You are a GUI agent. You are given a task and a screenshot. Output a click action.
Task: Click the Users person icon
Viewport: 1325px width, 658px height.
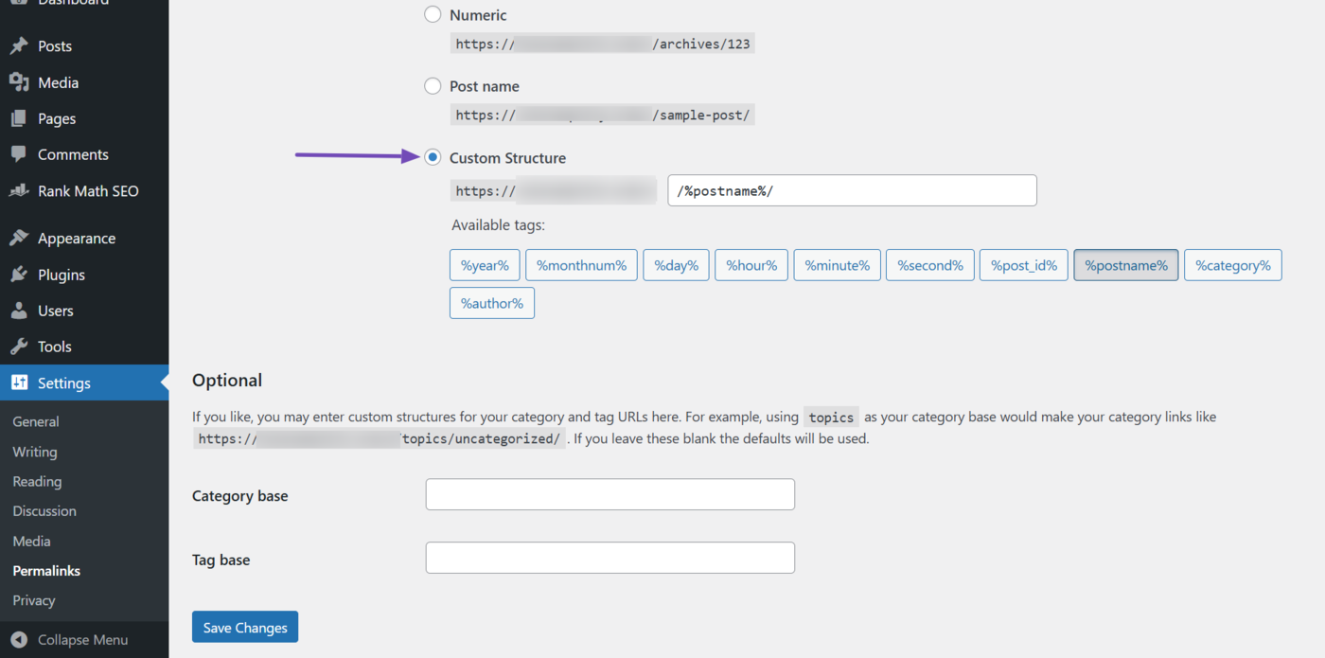coord(19,311)
